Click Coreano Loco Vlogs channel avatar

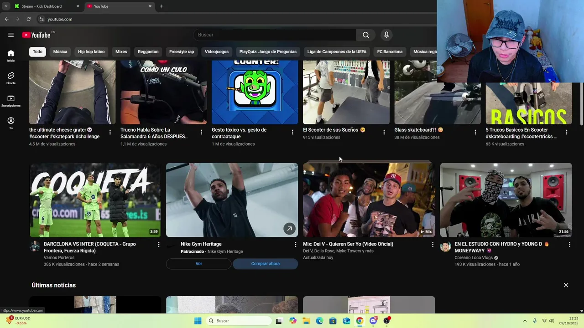coord(446,247)
